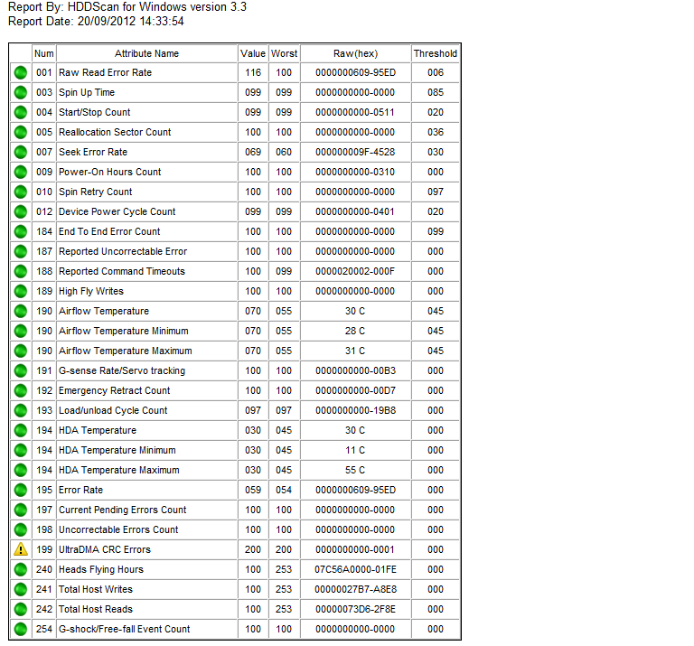
Task: Click the 11 C raw temperature value
Action: click(x=355, y=450)
